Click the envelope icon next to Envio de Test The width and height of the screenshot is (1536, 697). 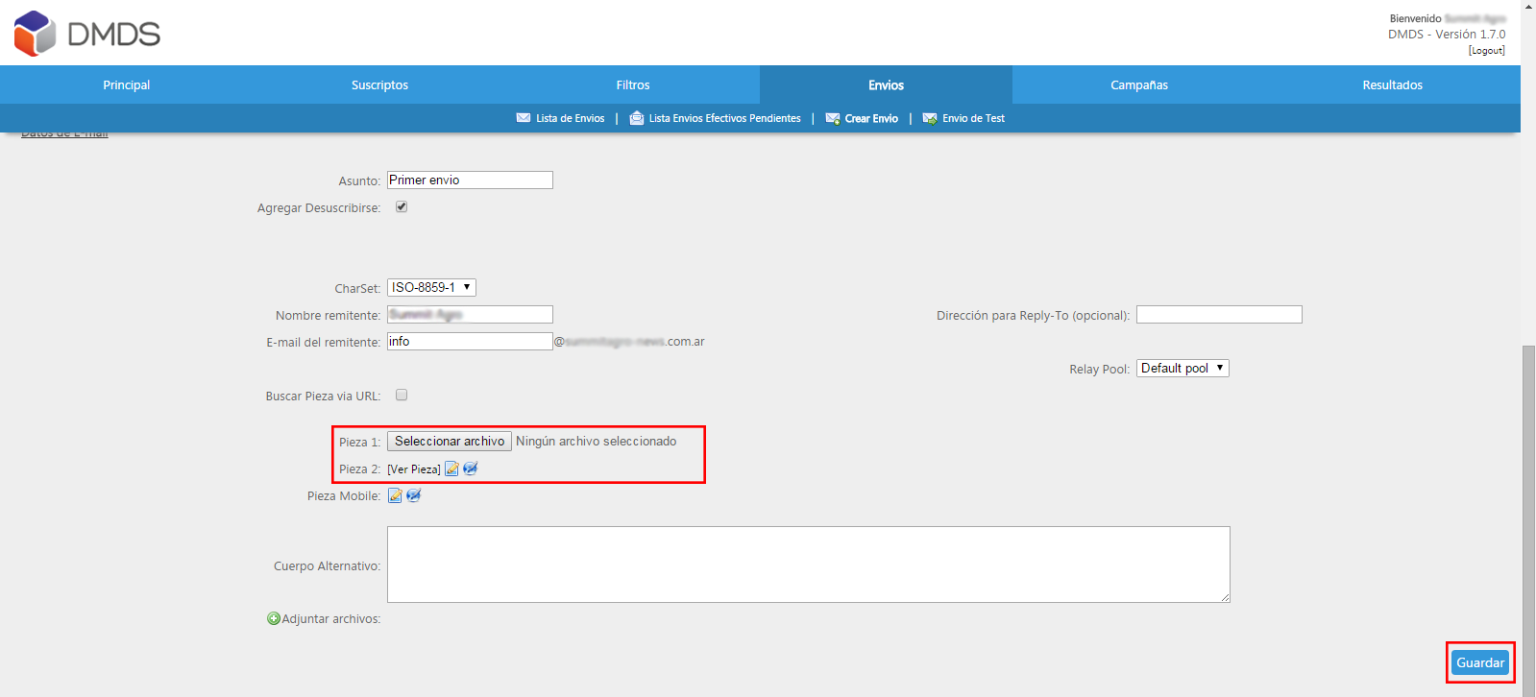(930, 118)
